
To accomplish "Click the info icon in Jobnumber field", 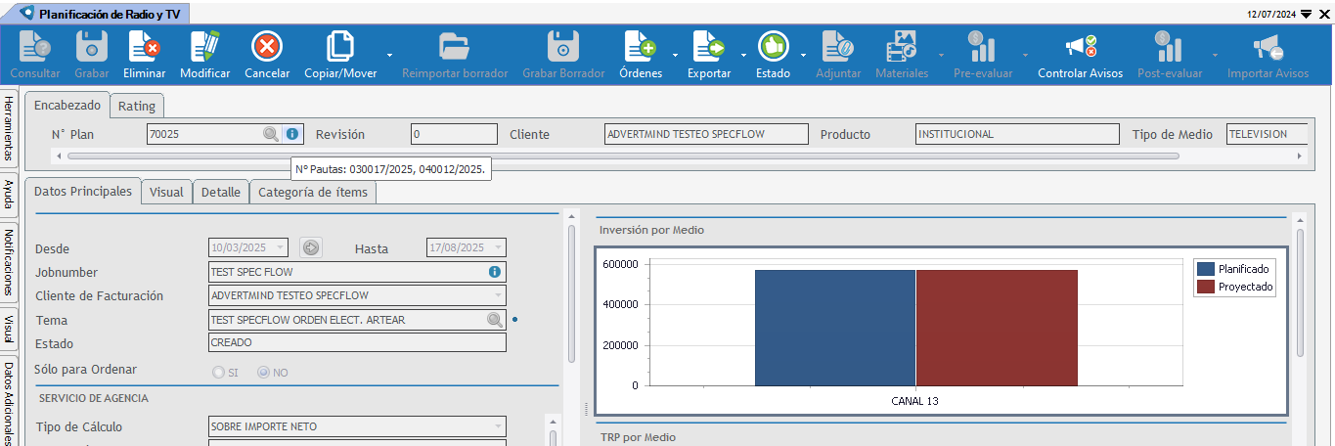I will (495, 272).
